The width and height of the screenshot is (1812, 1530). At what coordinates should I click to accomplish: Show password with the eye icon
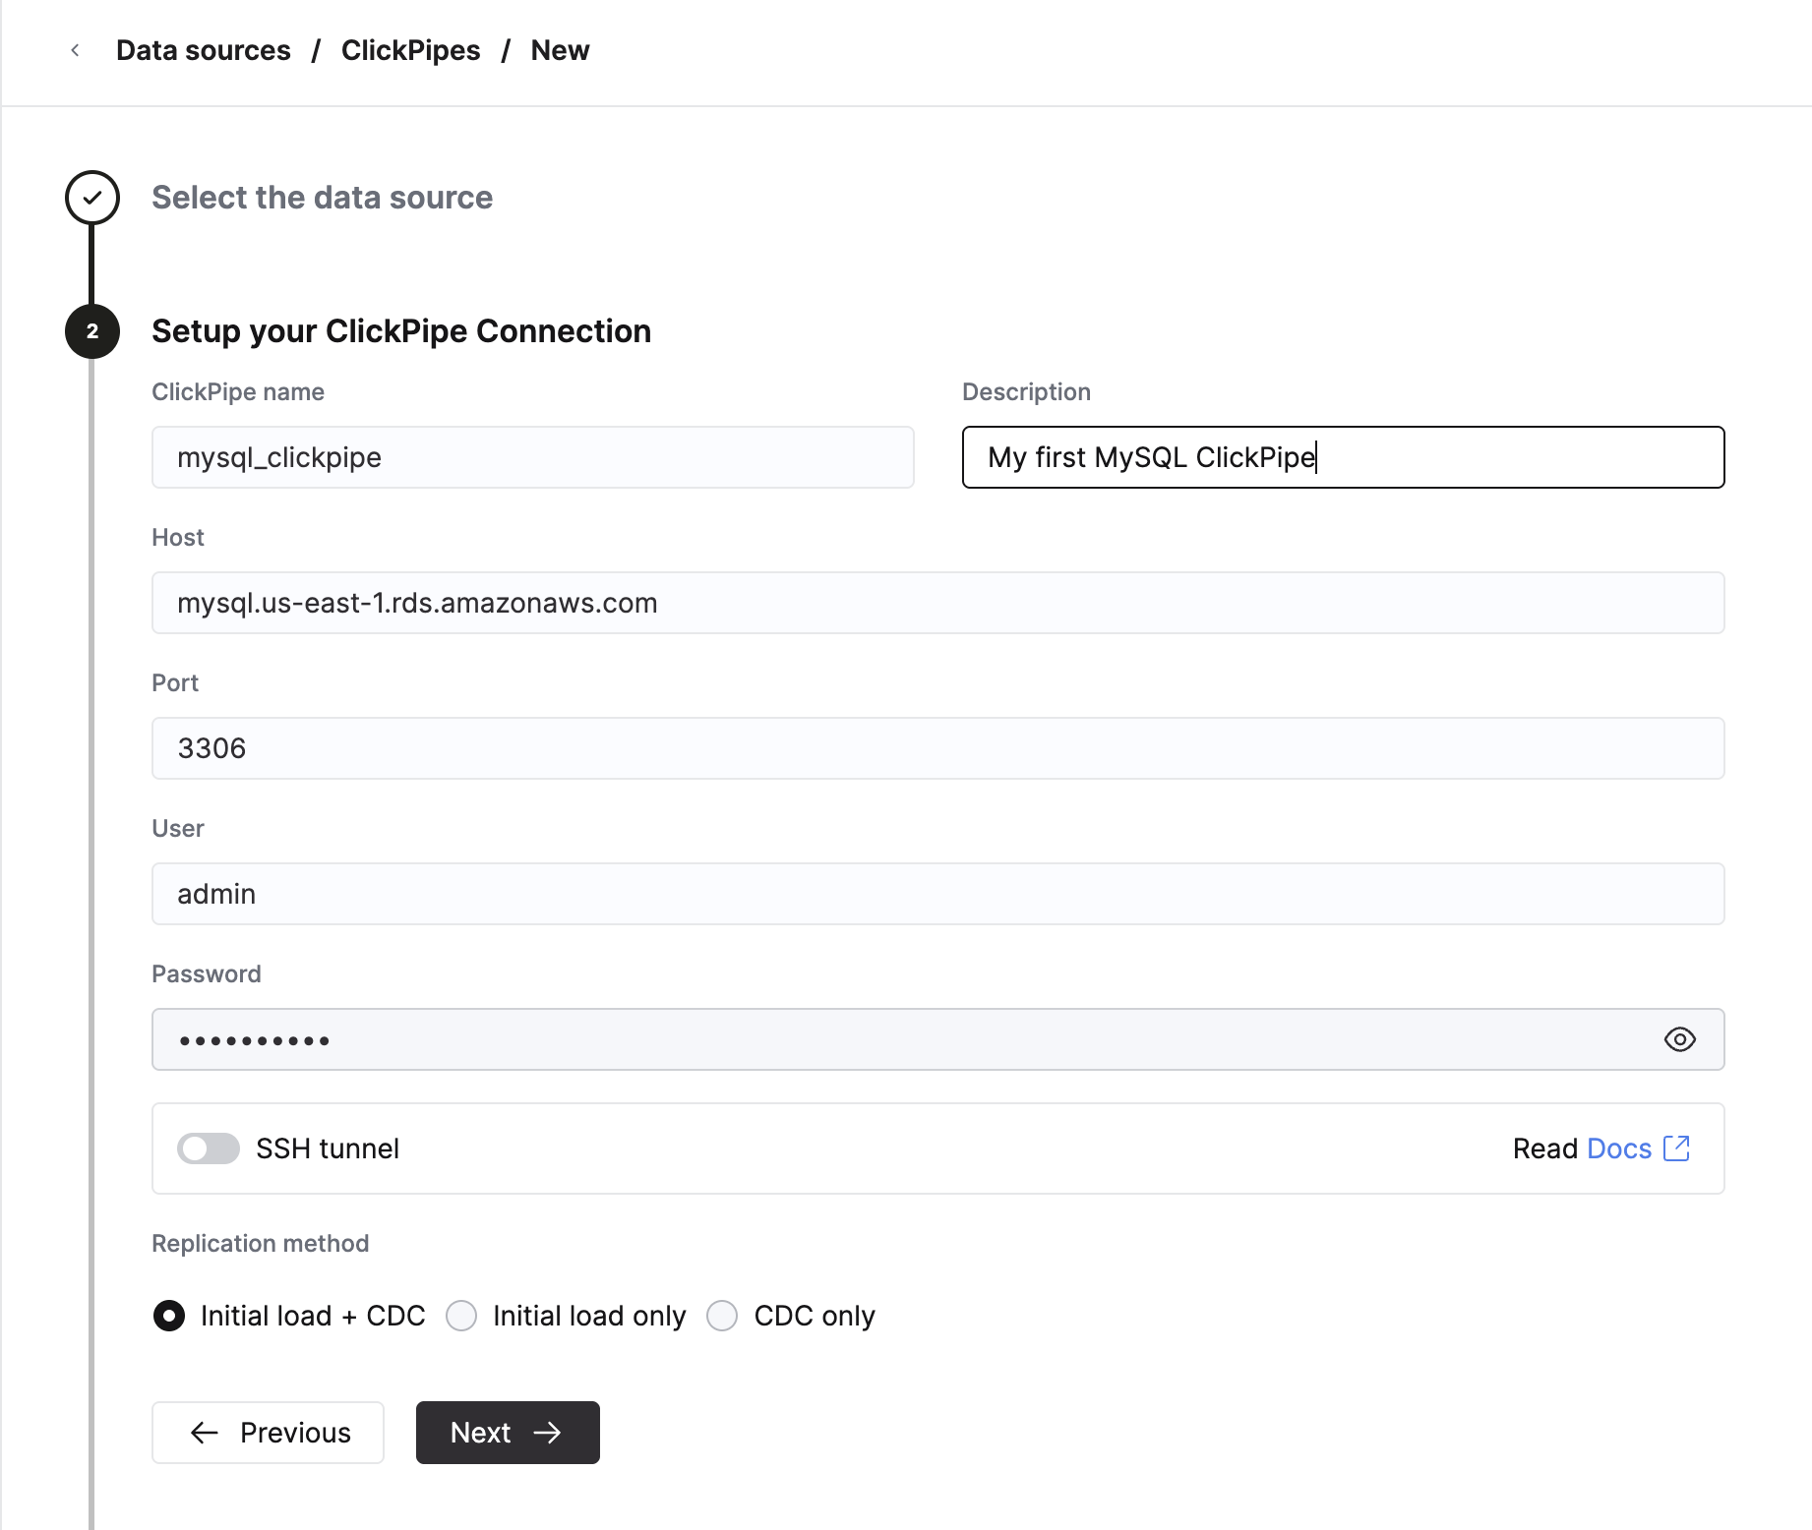(1679, 1039)
